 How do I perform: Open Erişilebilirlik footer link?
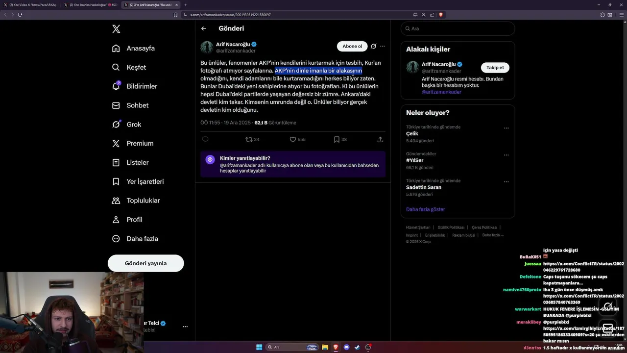tap(435, 235)
